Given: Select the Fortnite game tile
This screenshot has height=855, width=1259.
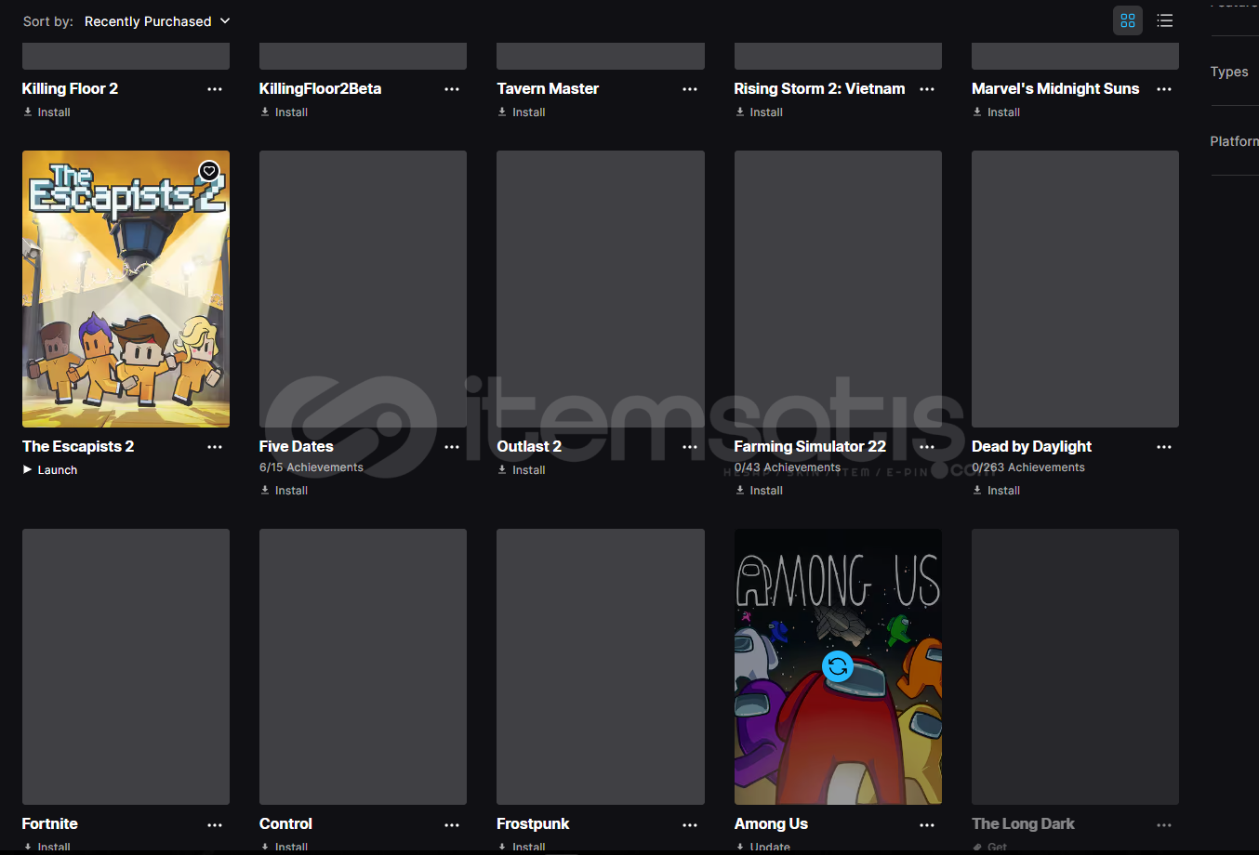Looking at the screenshot, I should pyautogui.click(x=126, y=666).
